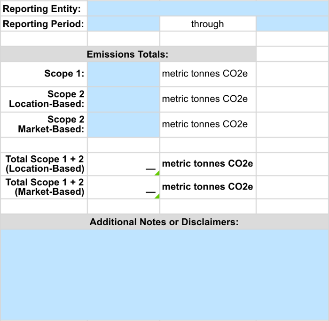Select the Scope 2 Market-Based label cell
The height and width of the screenshot is (321, 329).
44,125
